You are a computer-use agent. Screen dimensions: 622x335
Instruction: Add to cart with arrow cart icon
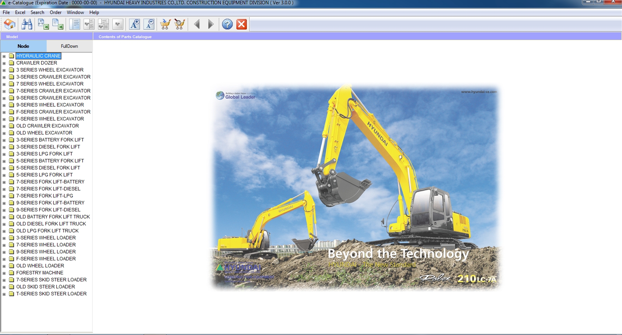(x=165, y=24)
